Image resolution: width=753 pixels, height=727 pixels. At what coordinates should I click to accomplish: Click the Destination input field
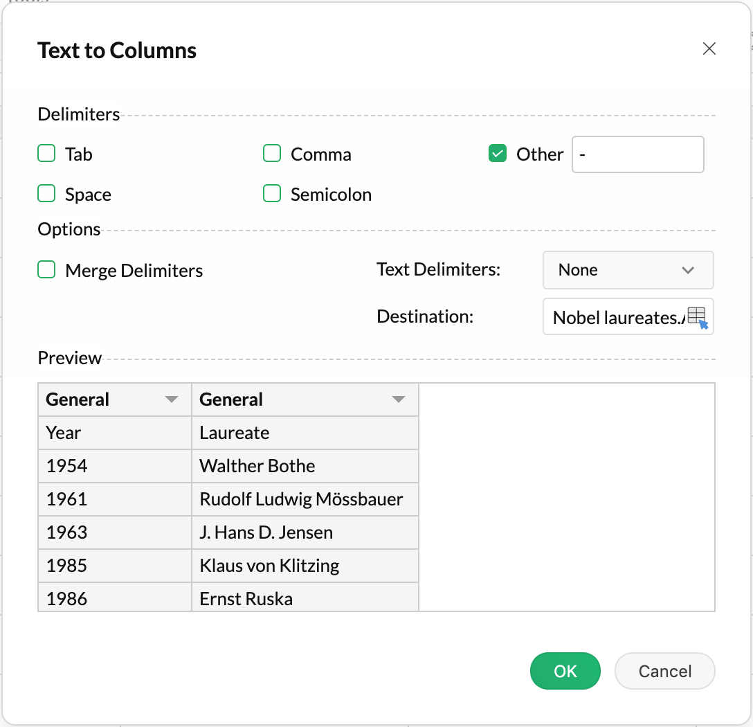tap(616, 317)
